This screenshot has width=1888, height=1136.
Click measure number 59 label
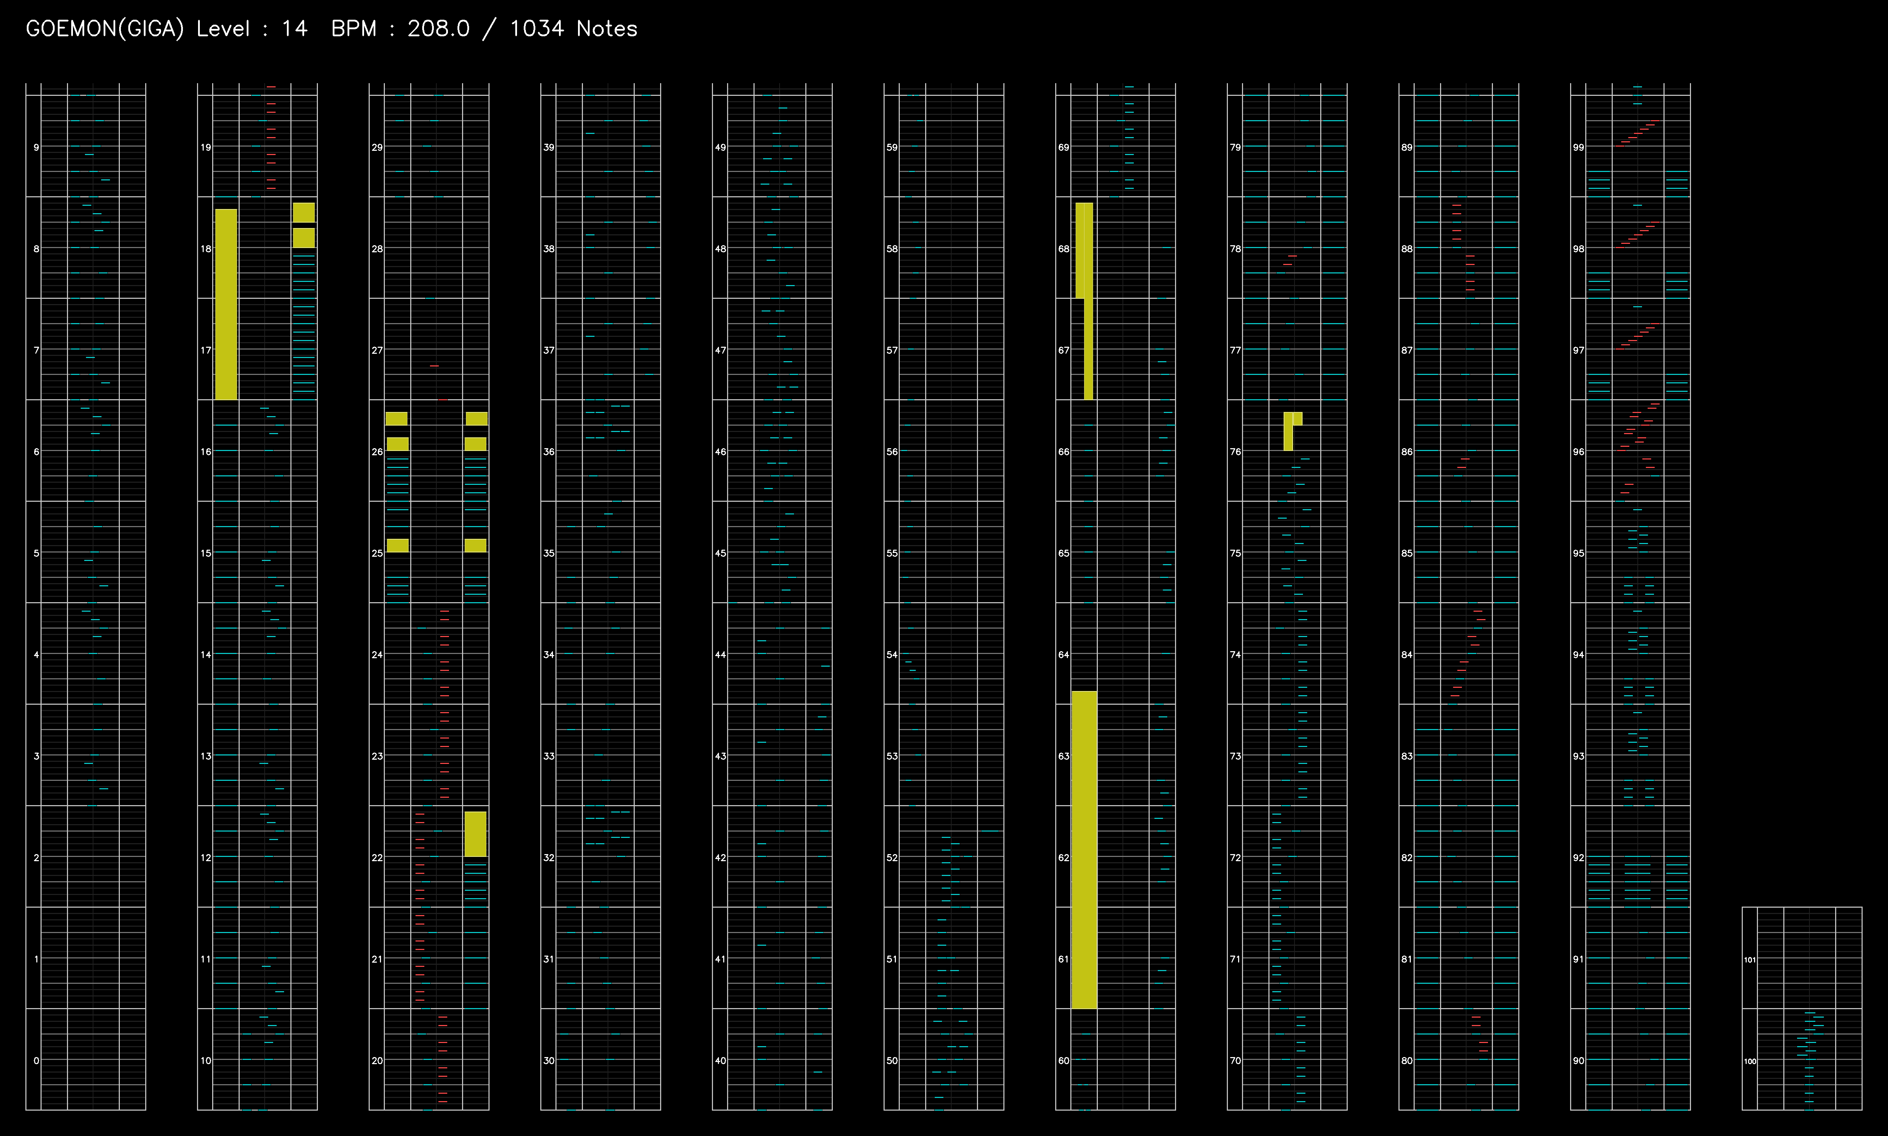coord(891,147)
